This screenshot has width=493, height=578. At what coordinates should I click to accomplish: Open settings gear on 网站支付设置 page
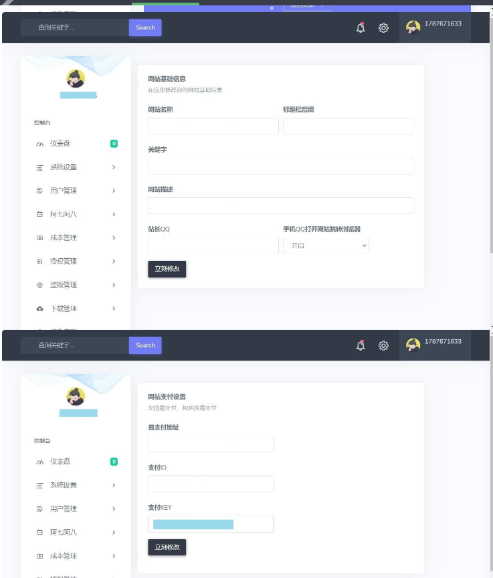click(x=383, y=345)
